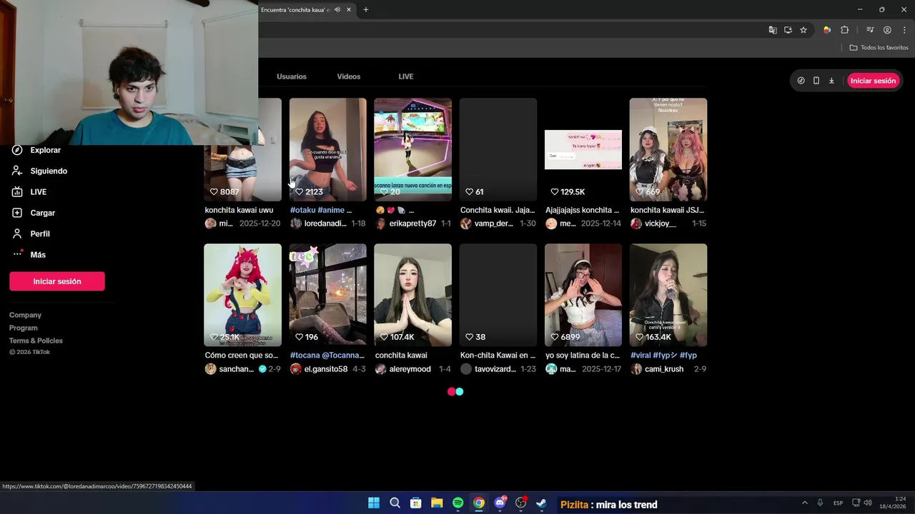The image size is (915, 514).
Task: Mute the tab via speaker icon
Action: 337,10
